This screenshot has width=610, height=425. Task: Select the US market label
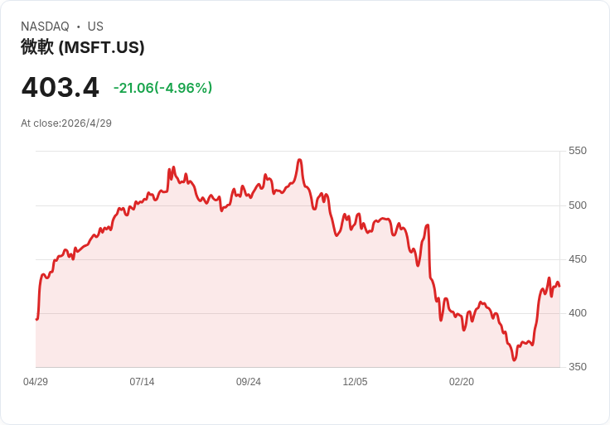pos(95,27)
